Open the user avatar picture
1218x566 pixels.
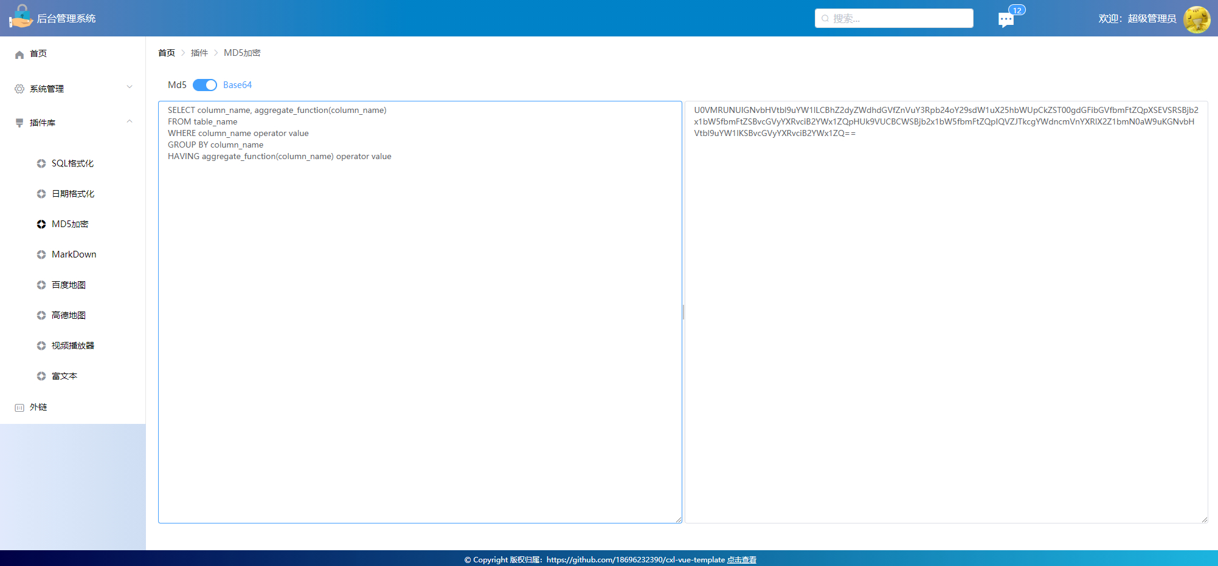(1196, 19)
